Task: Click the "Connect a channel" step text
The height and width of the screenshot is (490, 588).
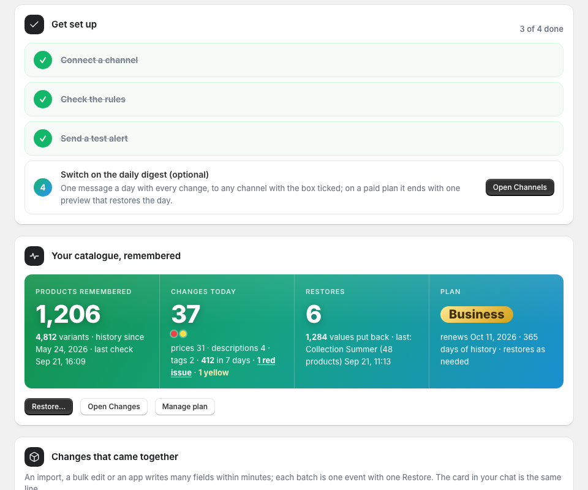Action: (x=99, y=60)
